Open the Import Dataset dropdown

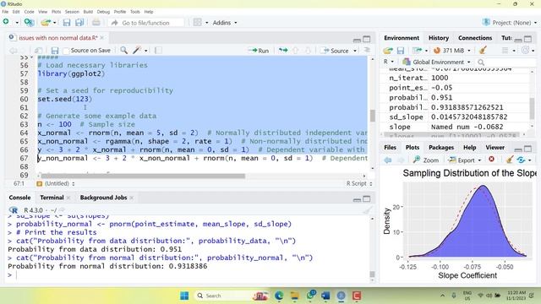coord(420,51)
